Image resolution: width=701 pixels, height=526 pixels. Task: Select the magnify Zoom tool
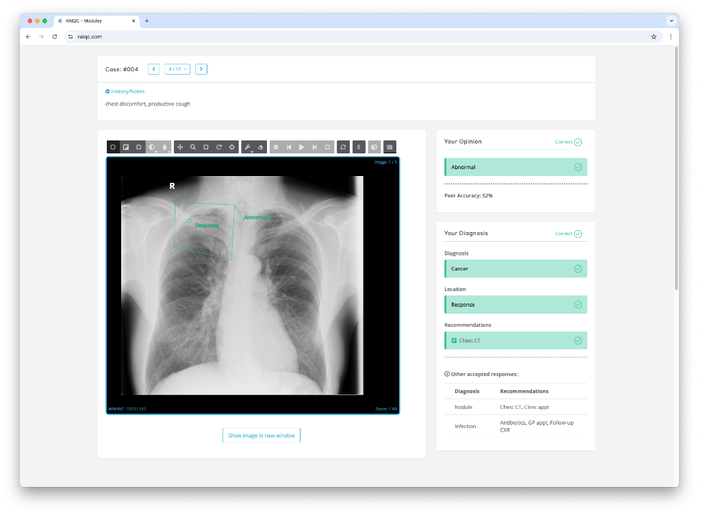pos(192,147)
